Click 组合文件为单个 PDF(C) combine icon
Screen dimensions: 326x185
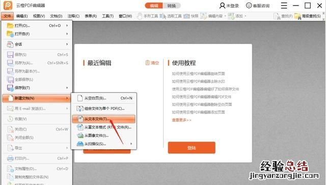pyautogui.click(x=80, y=109)
